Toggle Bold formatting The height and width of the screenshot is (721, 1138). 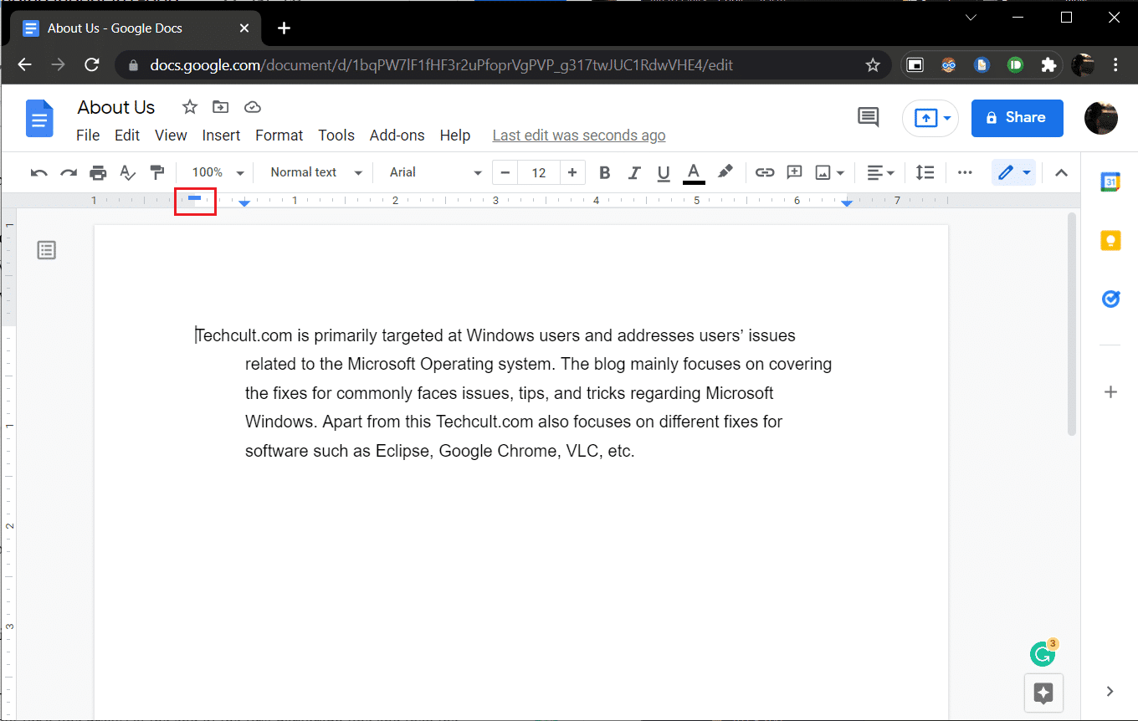(604, 172)
